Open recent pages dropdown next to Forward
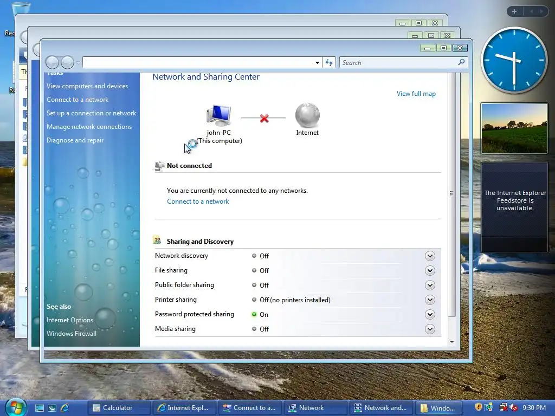 pos(78,63)
